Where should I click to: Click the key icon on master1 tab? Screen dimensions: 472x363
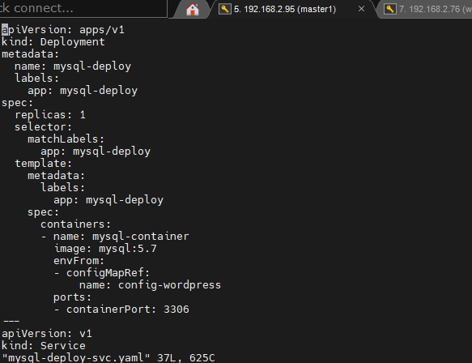coord(225,9)
